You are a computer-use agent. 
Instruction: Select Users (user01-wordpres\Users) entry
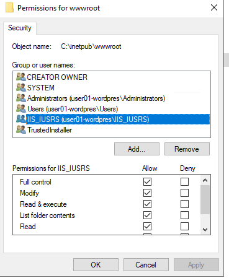pos(73,109)
